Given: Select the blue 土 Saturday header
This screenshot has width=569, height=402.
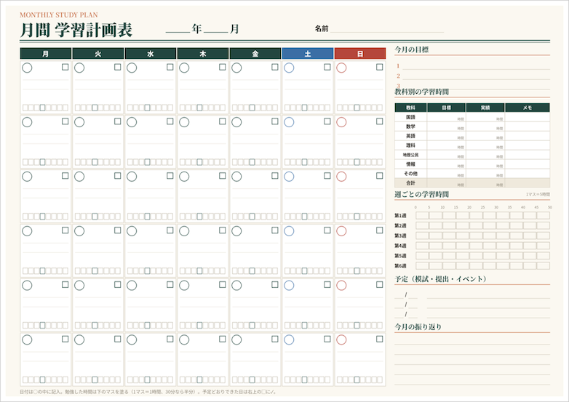Looking at the screenshot, I should 308,54.
